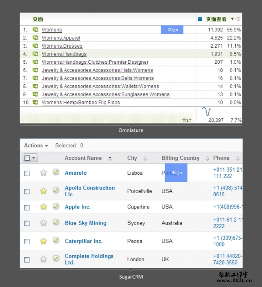Check the box for the Apple Inc. row

(27, 207)
